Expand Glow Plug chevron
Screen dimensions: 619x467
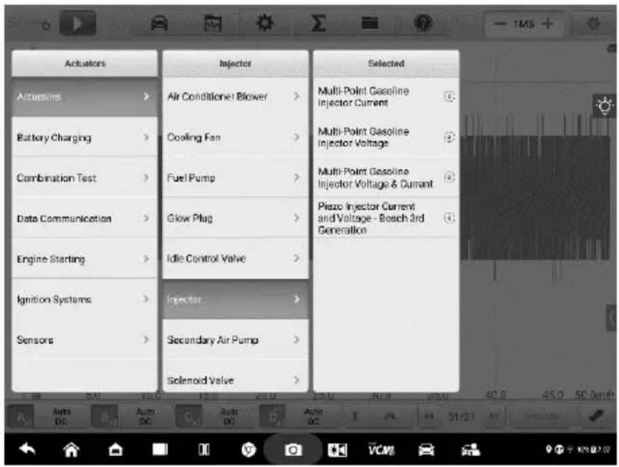296,218
